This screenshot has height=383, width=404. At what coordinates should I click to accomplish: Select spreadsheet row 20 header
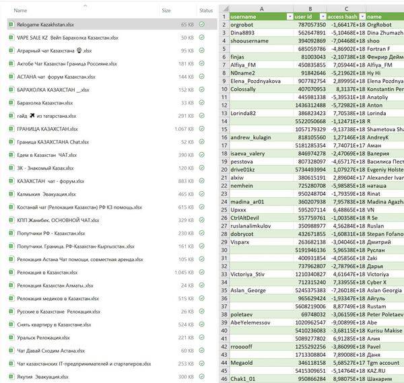click(224, 170)
